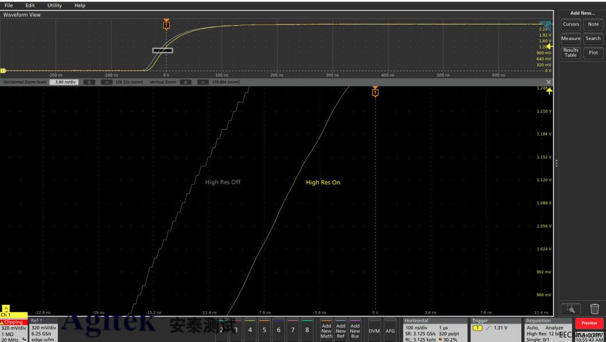Click the Horizontal Zoom Scale value field
Viewport: 606px width, 342px height.
65,82
